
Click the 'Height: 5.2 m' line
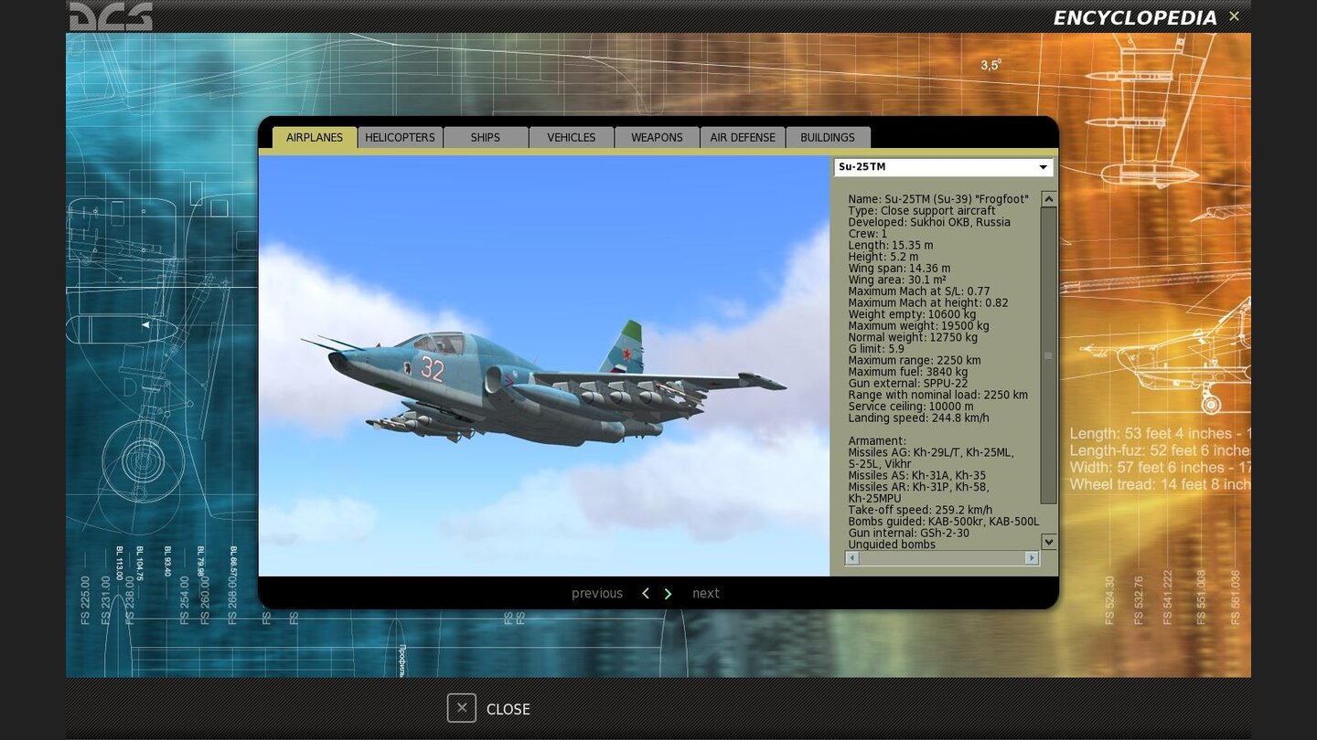tap(883, 257)
